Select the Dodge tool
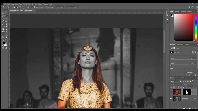 click(x=3, y=32)
